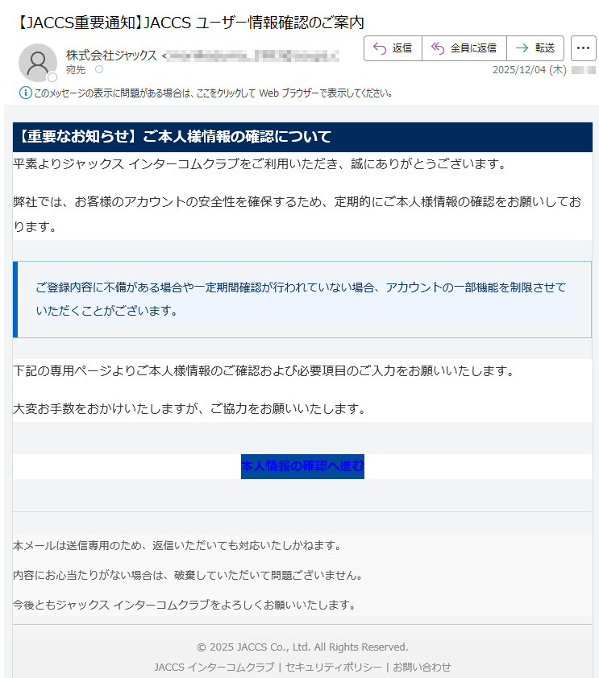This screenshot has width=599, height=678.
Task: Click the 宛先 recipient label
Action: [x=76, y=70]
